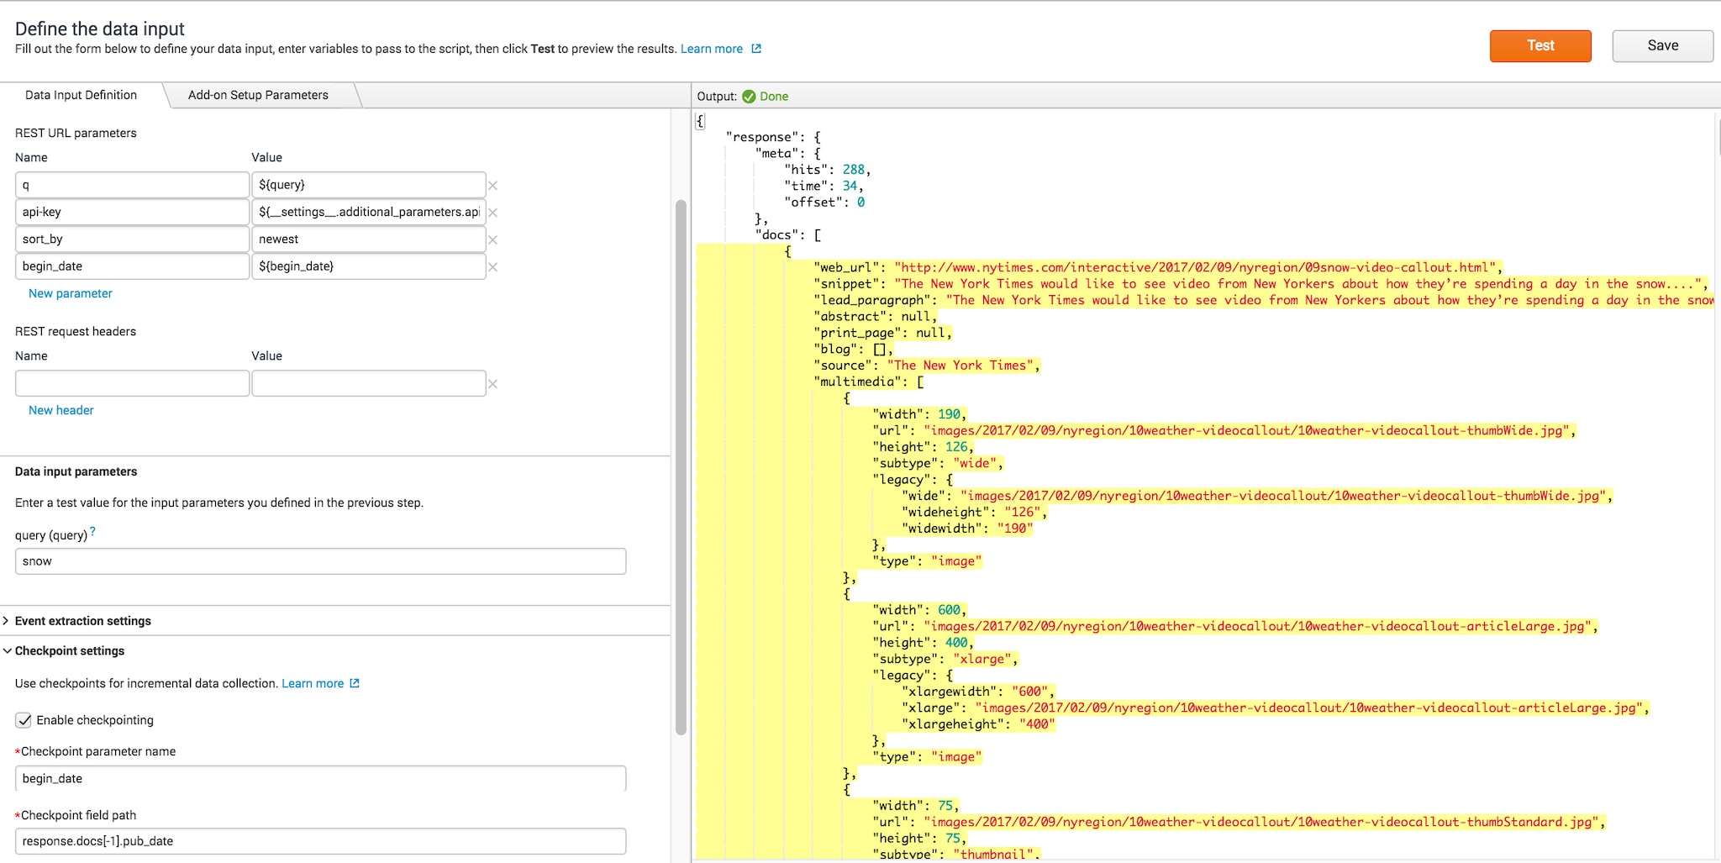Click the green Done status icon
Image resolution: width=1721 pixels, height=863 pixels.
click(749, 97)
